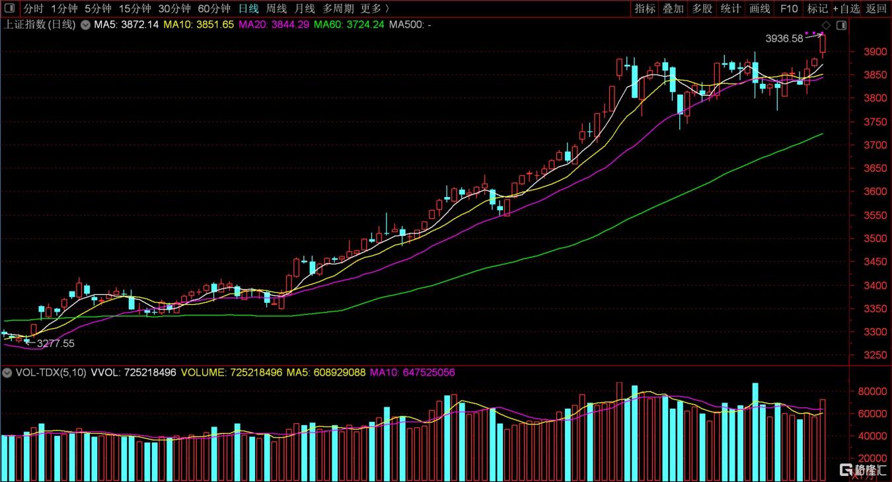Click the latest candlestick near 3936.58 high
The height and width of the screenshot is (482, 892).
click(x=823, y=44)
